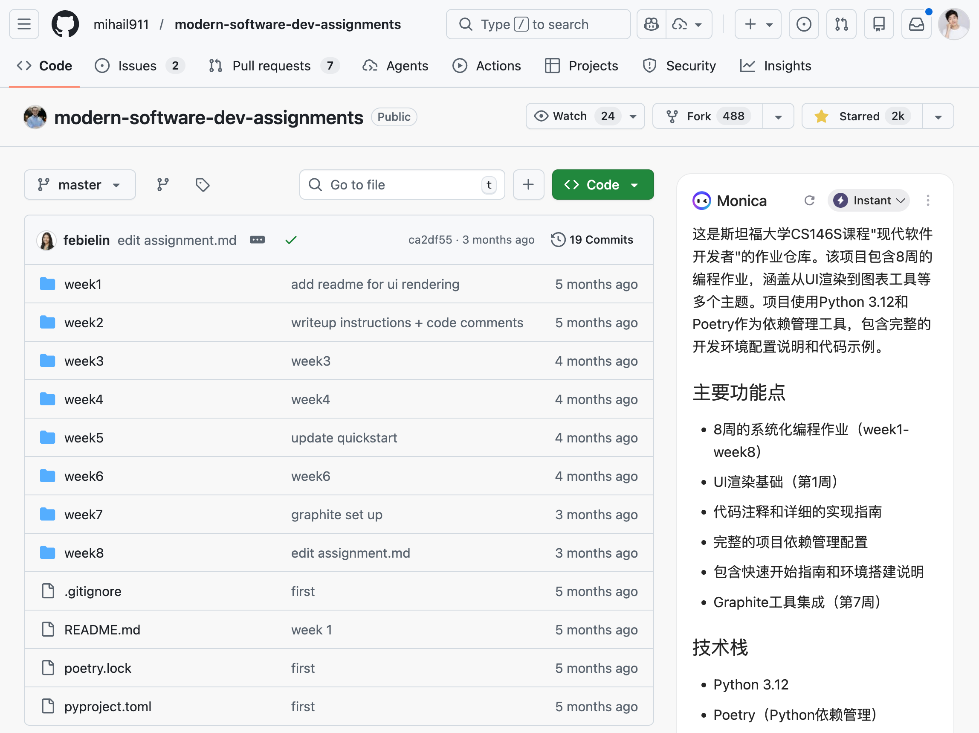Open the hamburger navigation menu
This screenshot has height=733, width=979.
pos(24,24)
